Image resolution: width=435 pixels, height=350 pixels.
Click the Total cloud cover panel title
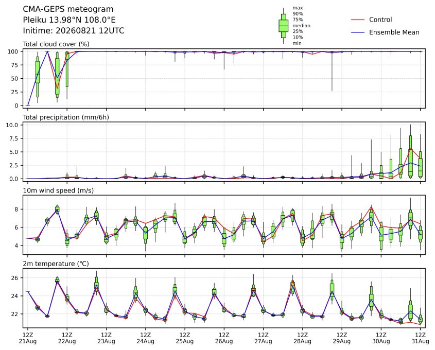click(56, 44)
